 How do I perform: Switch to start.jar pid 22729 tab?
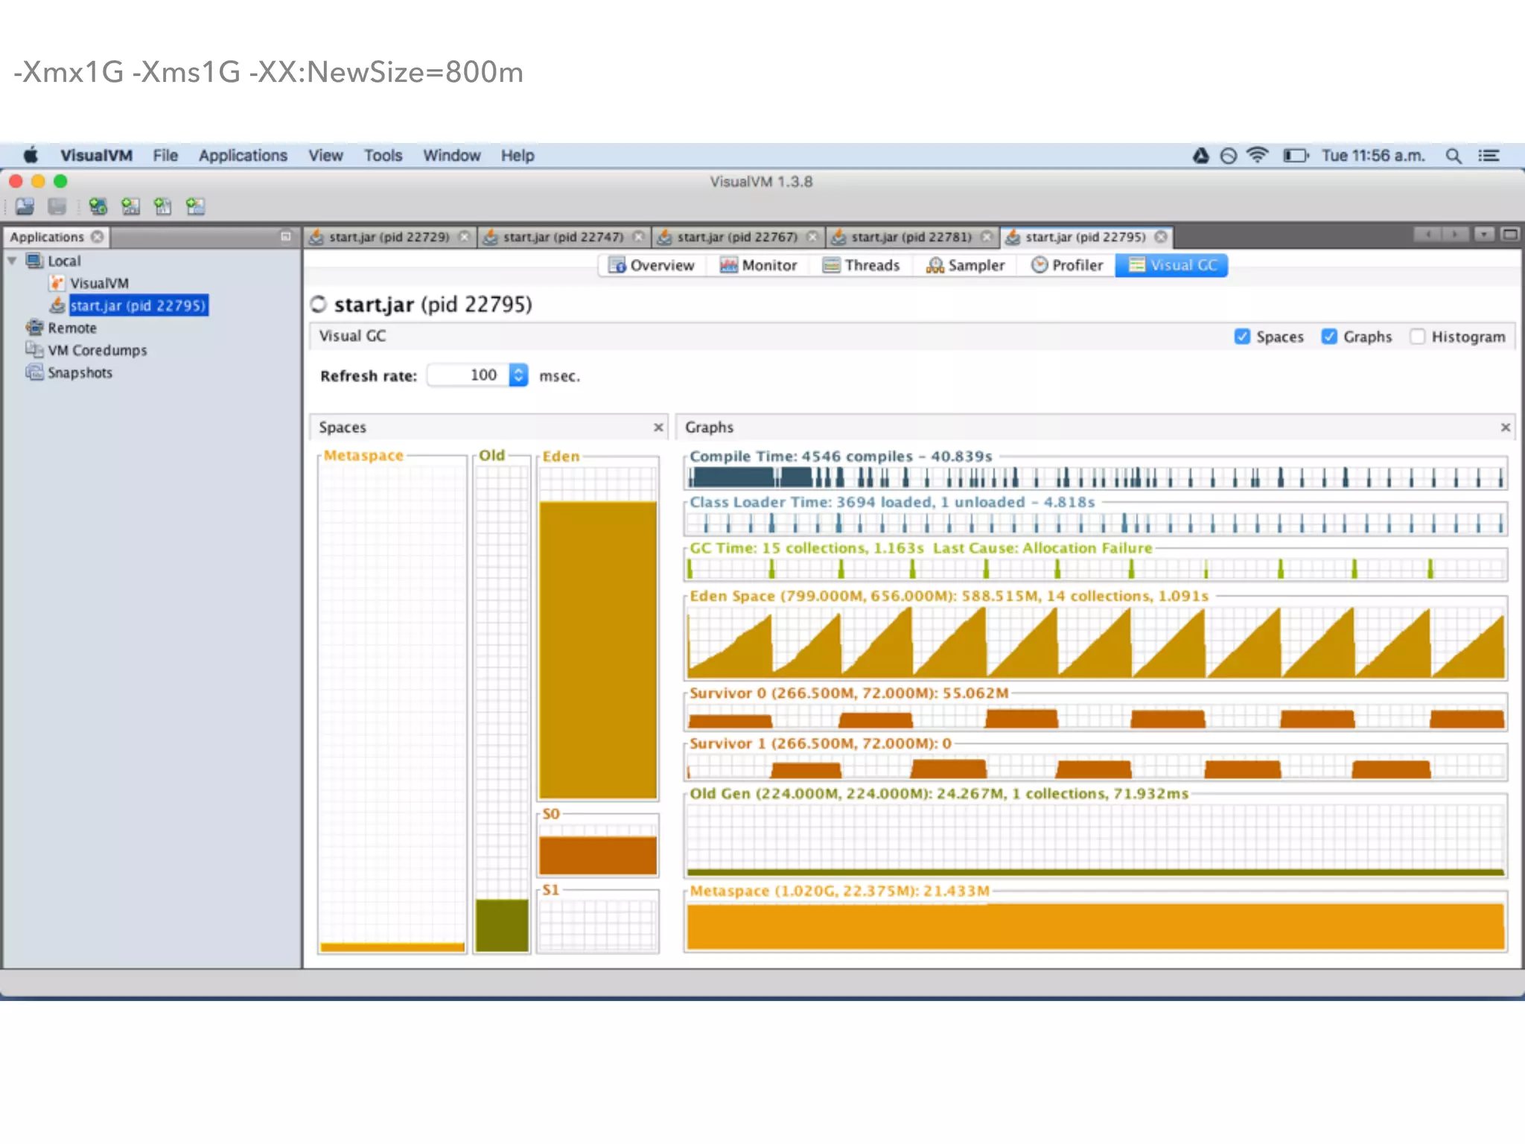click(389, 237)
